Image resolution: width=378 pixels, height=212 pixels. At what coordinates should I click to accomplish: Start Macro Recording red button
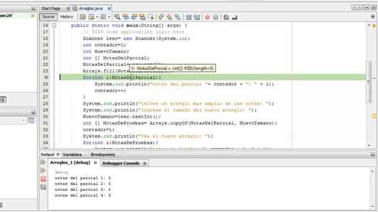tap(207, 17)
